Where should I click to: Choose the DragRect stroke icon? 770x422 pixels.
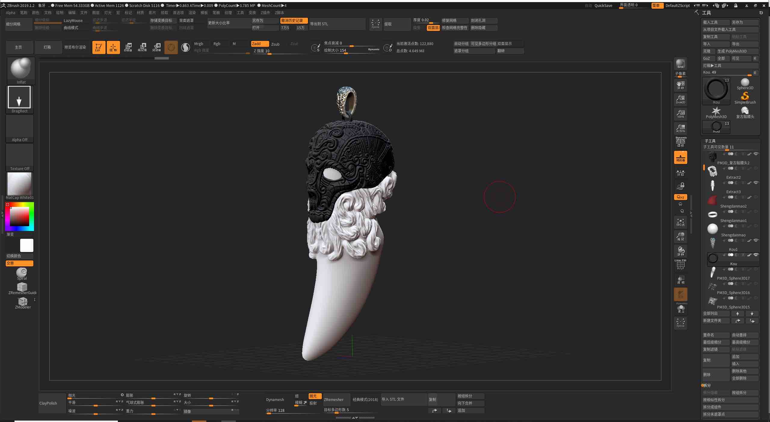tap(19, 97)
